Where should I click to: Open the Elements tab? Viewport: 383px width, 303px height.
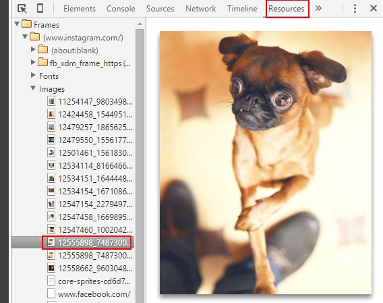pos(80,9)
